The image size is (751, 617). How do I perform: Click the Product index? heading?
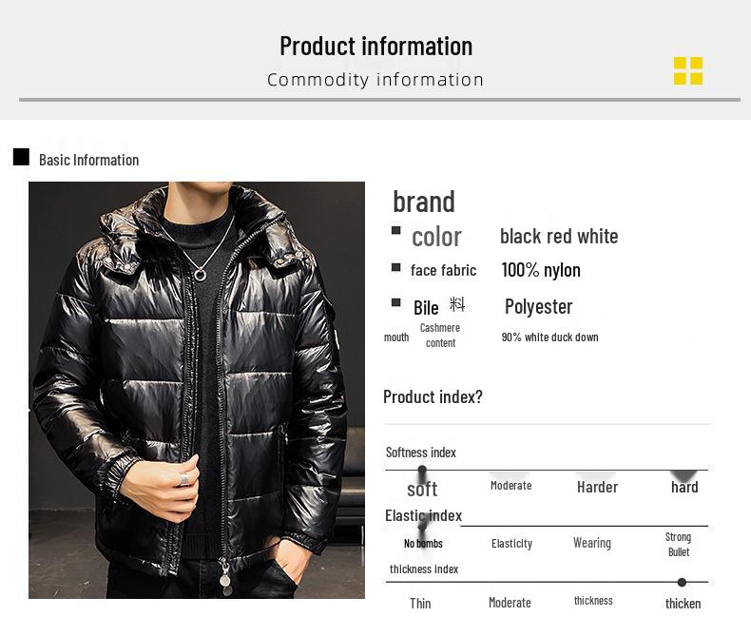point(433,396)
